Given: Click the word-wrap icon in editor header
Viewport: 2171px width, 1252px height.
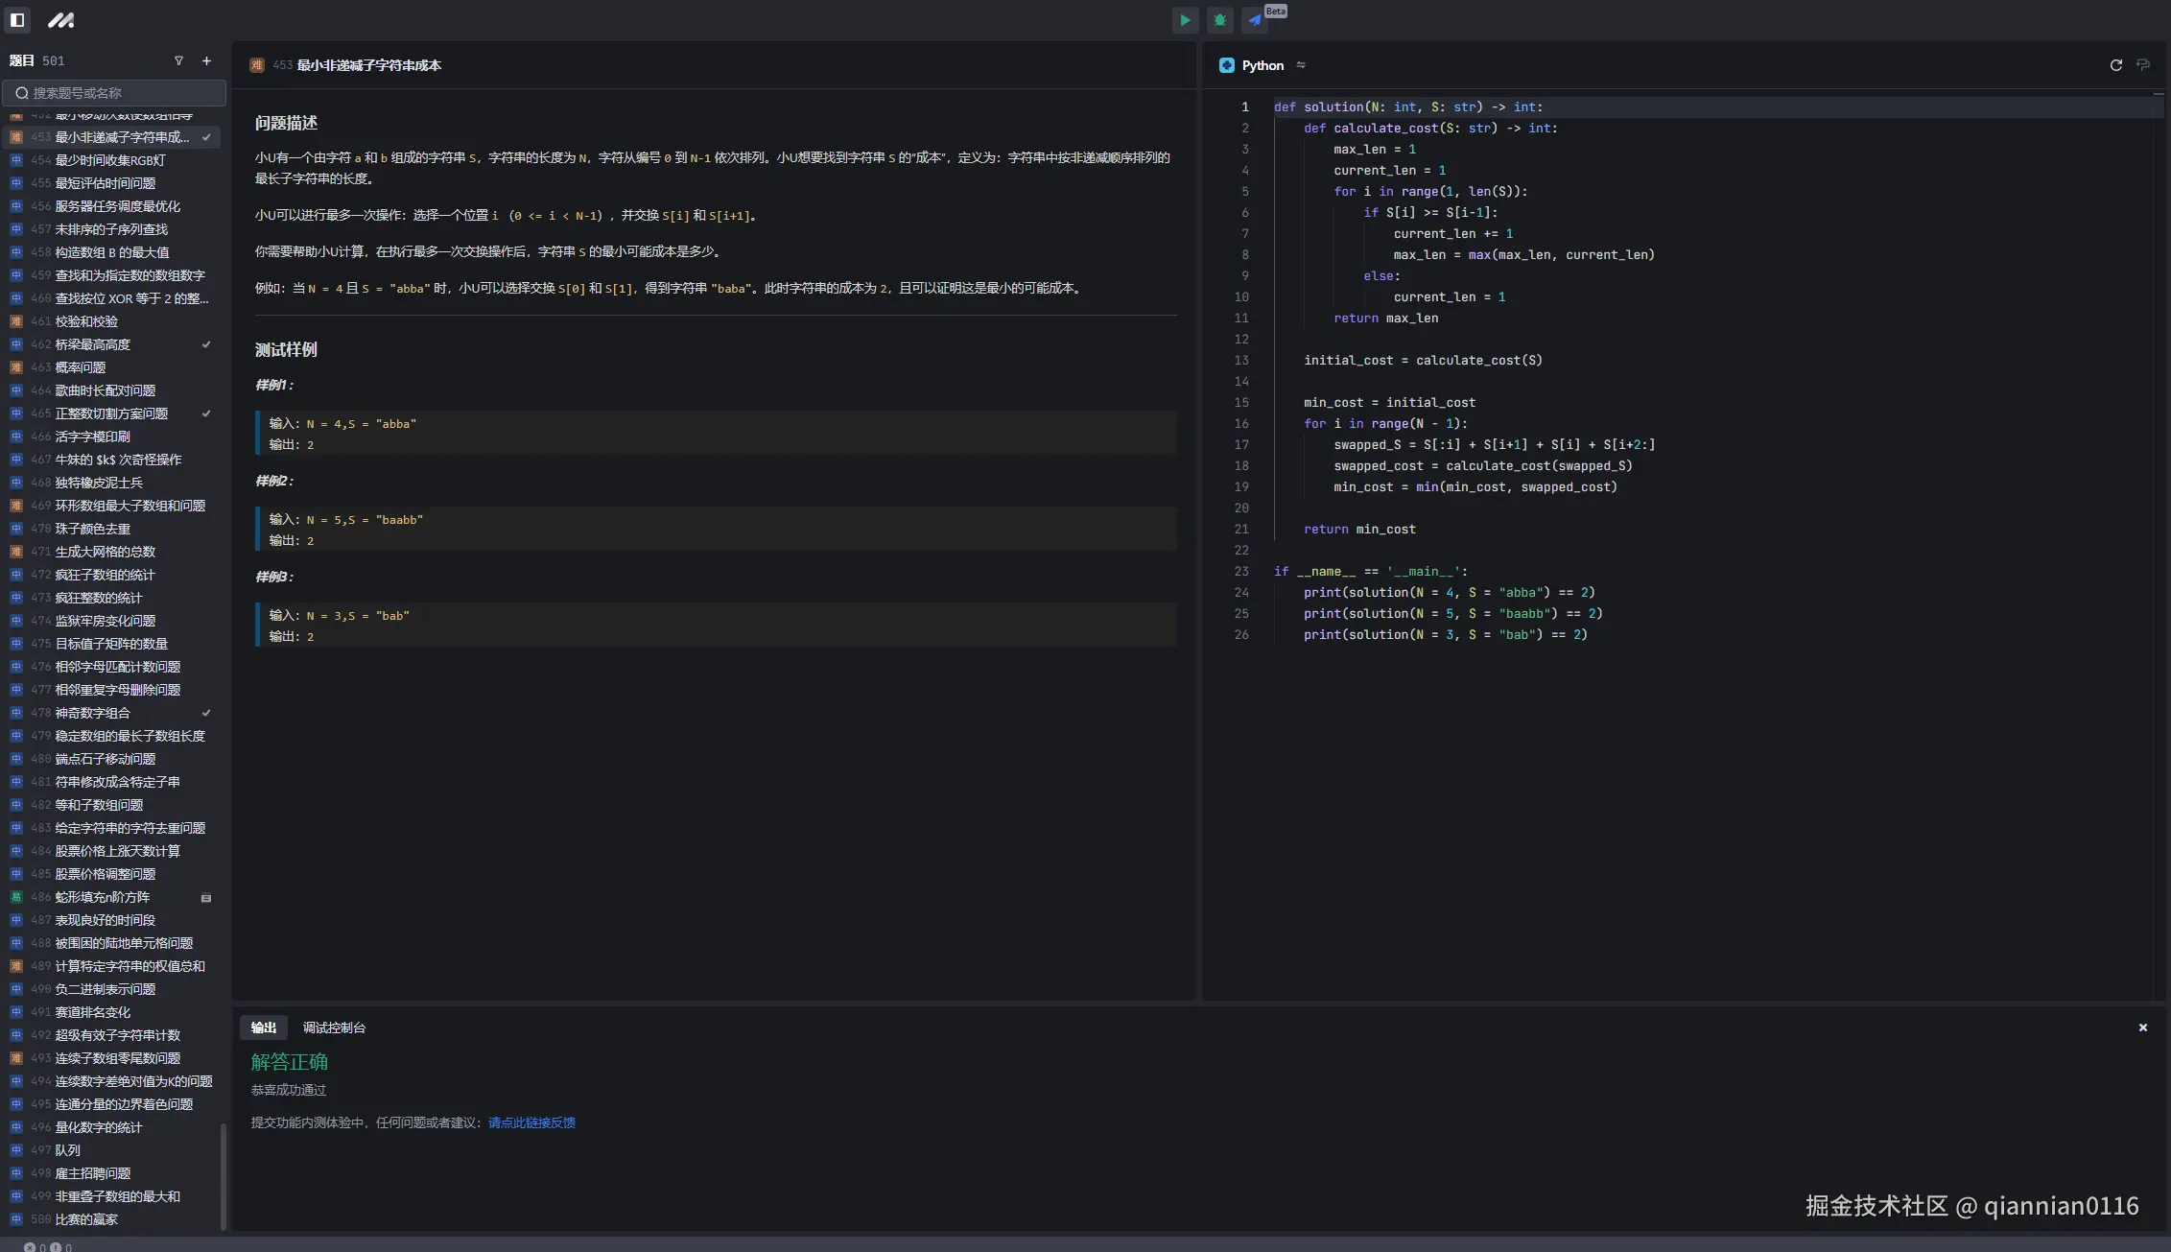Looking at the screenshot, I should (2142, 65).
